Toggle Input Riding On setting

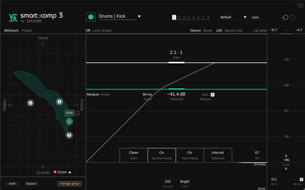coord(189,155)
